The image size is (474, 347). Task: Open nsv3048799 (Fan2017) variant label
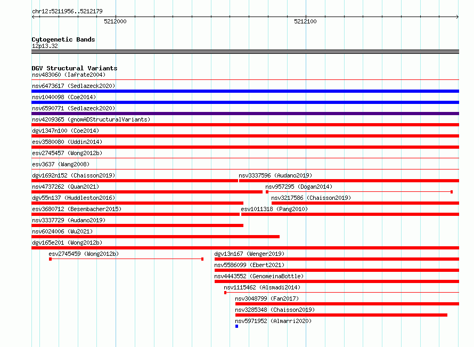point(267,298)
